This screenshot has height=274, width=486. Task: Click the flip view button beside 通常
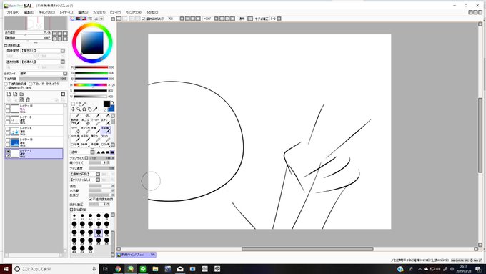coord(250,19)
